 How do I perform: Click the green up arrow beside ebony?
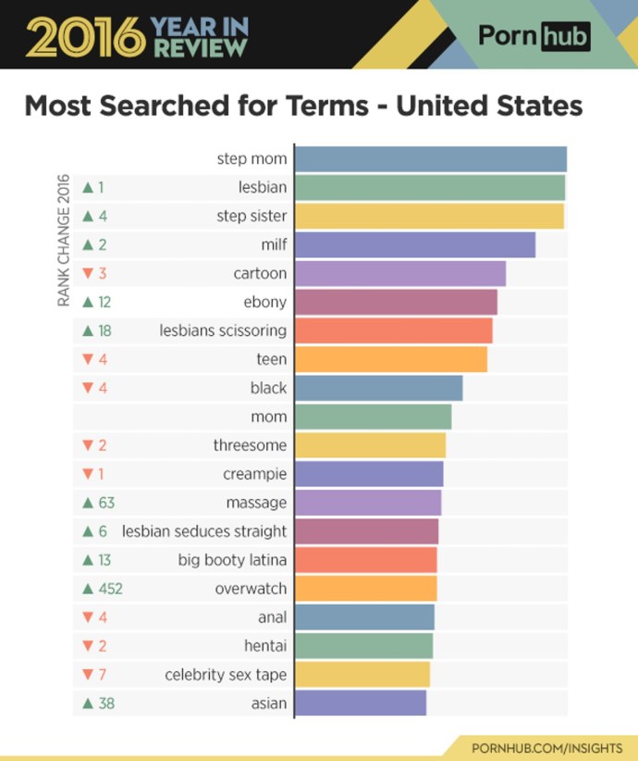coord(88,302)
